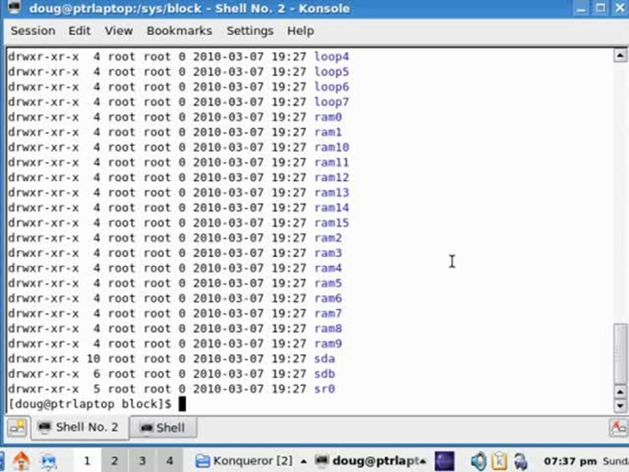This screenshot has width=629, height=472.
Task: Click the [doug@ptrlaptop block]$ prompt
Action: (90, 404)
